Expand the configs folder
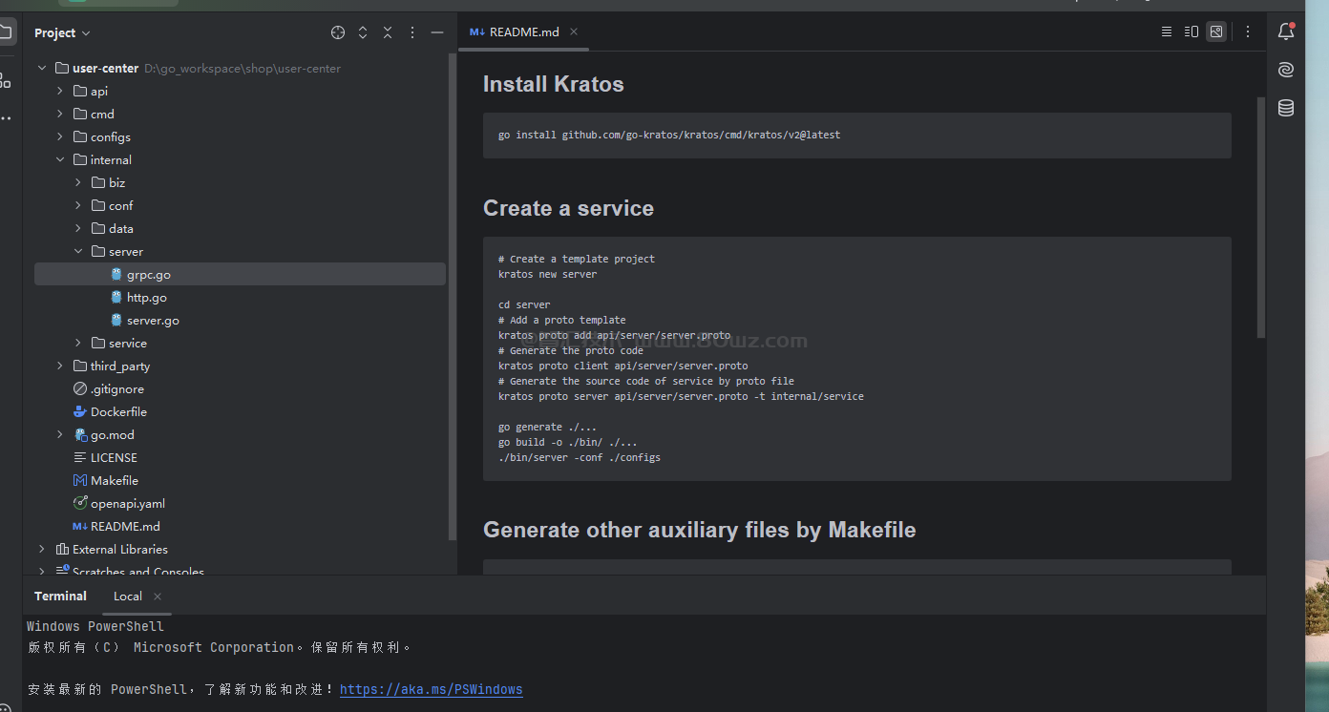 coord(60,137)
